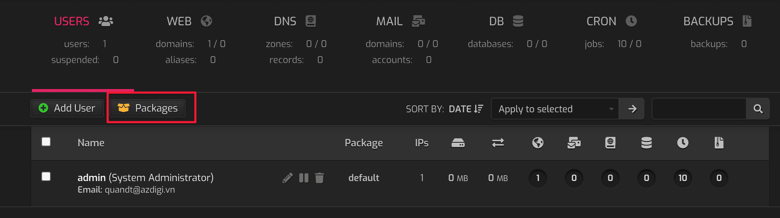
Task: Click the green plus Add User icon
Action: coord(43,108)
